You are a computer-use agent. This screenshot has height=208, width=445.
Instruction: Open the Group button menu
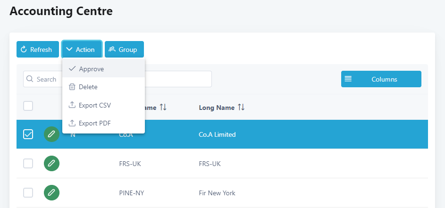click(x=124, y=50)
